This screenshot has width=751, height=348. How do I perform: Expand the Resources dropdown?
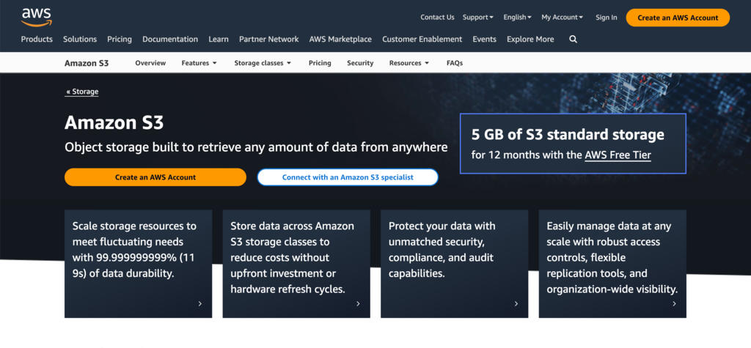pyautogui.click(x=409, y=63)
